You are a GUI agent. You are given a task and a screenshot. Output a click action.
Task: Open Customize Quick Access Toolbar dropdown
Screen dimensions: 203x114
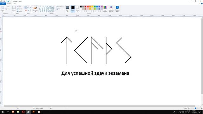[x=11, y=1]
